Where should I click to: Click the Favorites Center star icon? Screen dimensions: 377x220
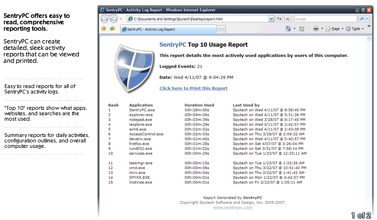tap(104, 29)
